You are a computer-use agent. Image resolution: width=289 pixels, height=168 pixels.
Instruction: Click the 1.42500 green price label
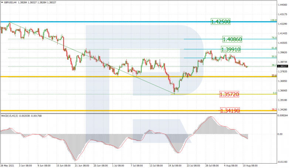click(x=221, y=22)
